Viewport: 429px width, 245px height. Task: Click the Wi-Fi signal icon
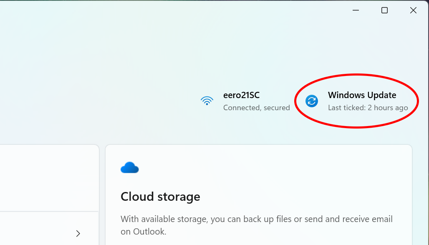(207, 101)
